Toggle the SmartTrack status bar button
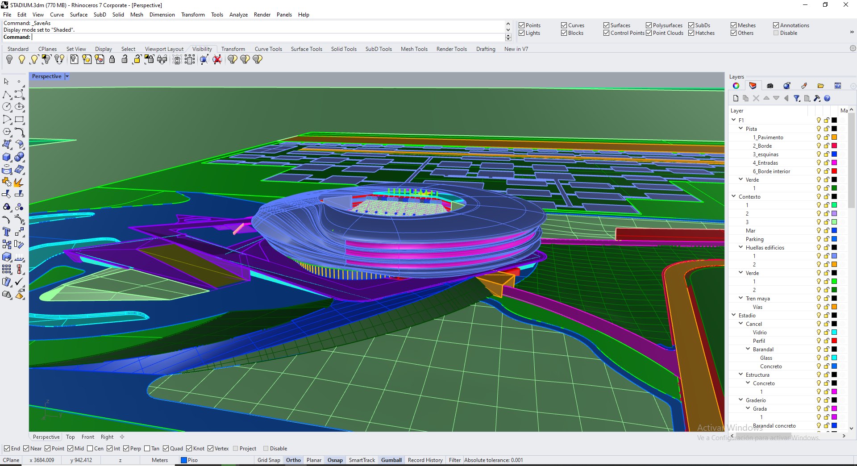The image size is (857, 466). [x=362, y=460]
